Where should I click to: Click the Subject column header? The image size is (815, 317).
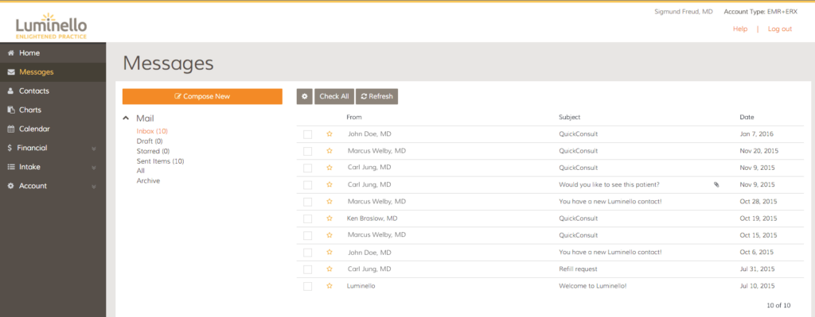(x=569, y=118)
